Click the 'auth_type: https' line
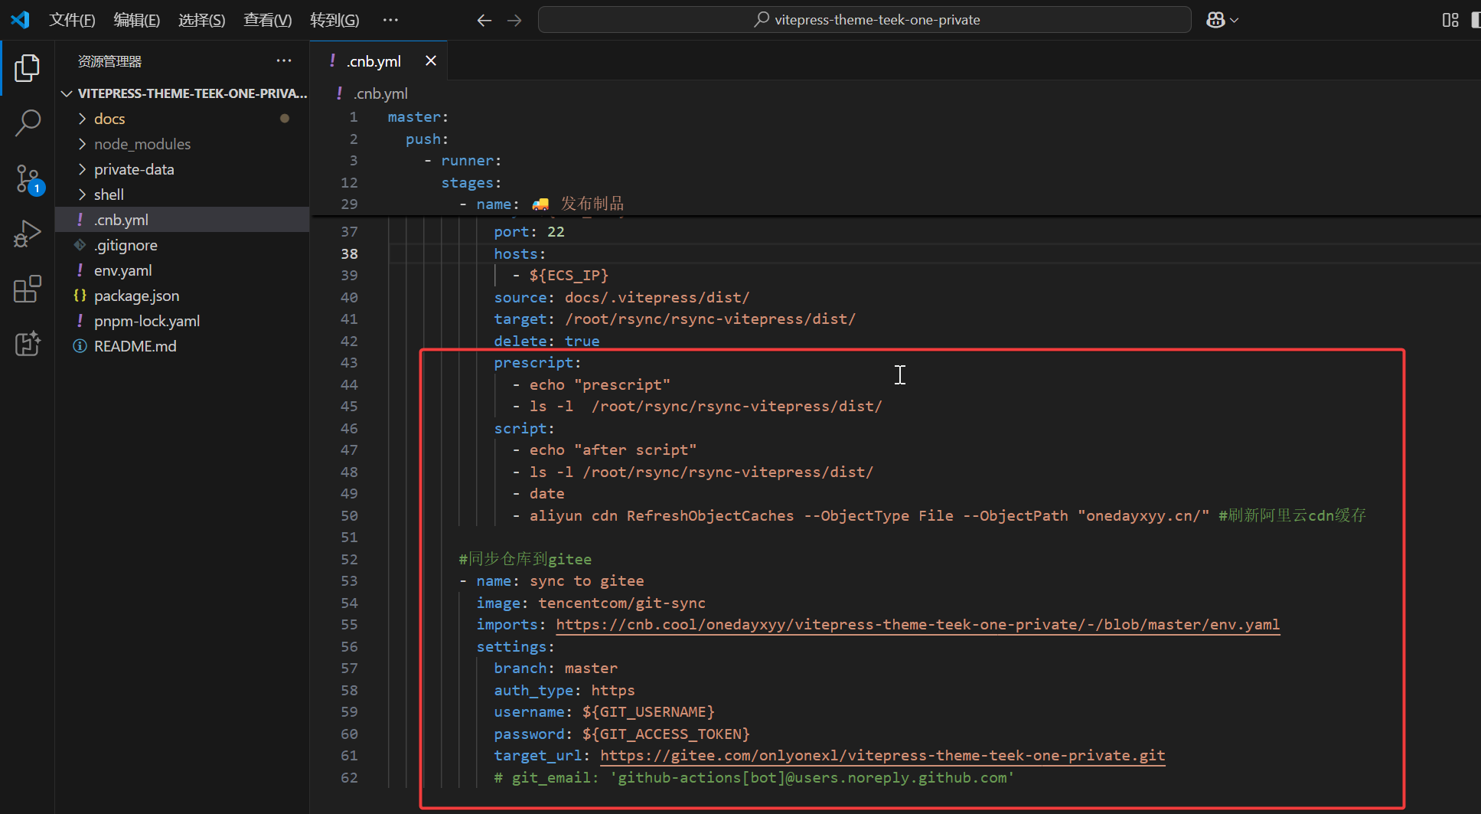1481x814 pixels. coord(564,691)
